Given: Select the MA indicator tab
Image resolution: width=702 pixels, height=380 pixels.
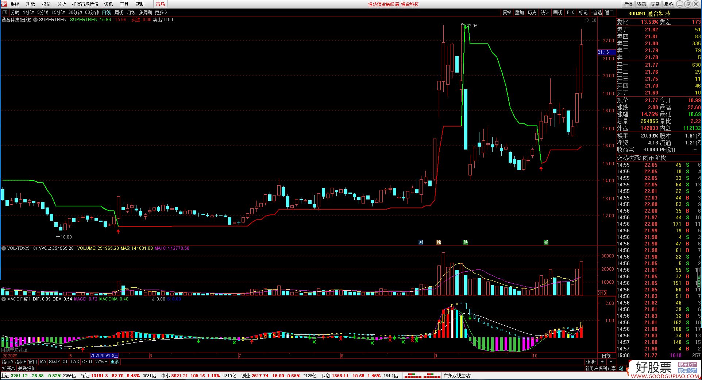Looking at the screenshot, I should coord(43,362).
